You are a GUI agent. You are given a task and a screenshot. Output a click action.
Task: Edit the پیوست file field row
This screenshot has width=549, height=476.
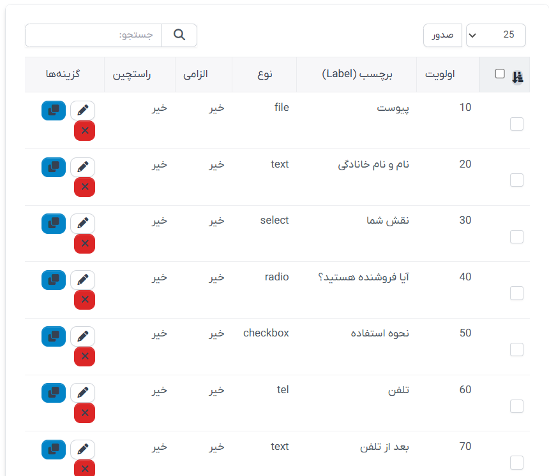click(82, 111)
